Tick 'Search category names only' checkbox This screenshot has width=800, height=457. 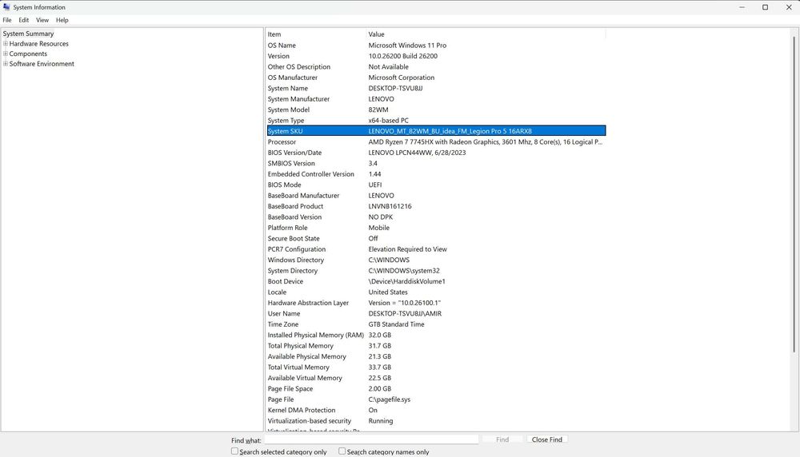click(342, 451)
